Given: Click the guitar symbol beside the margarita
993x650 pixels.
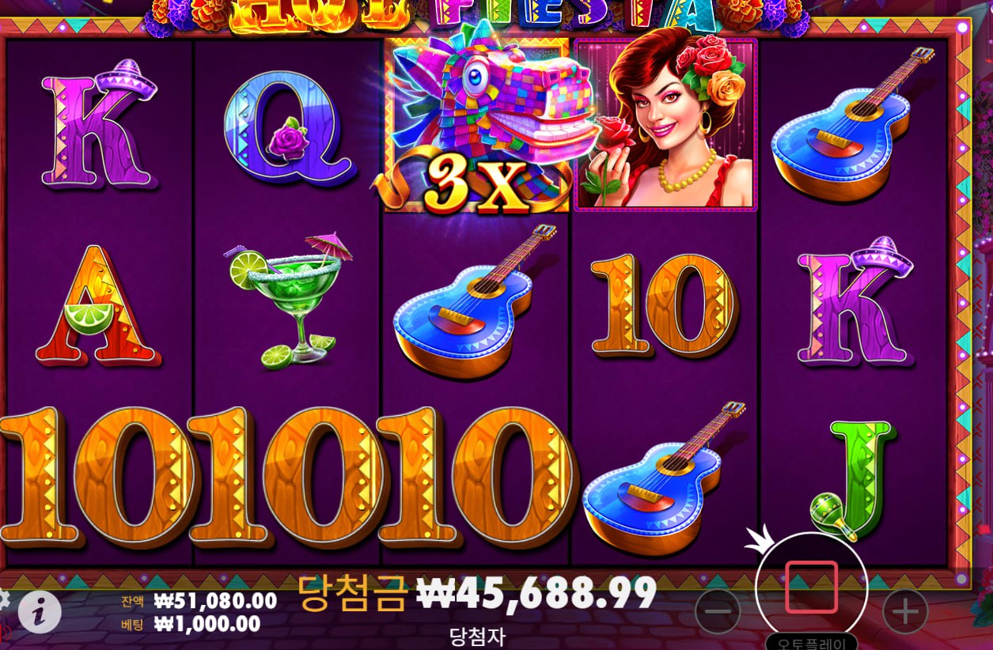Looking at the screenshot, I should point(475,301).
